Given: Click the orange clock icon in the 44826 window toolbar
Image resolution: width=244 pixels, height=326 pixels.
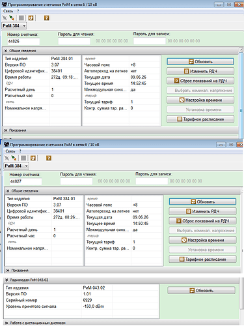Looking at the screenshot, I should [31, 18].
